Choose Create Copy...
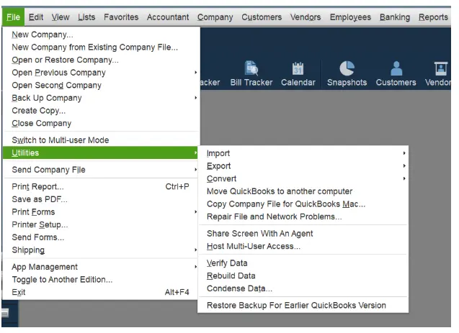Screen dimensions: 459x333 [101, 111]
